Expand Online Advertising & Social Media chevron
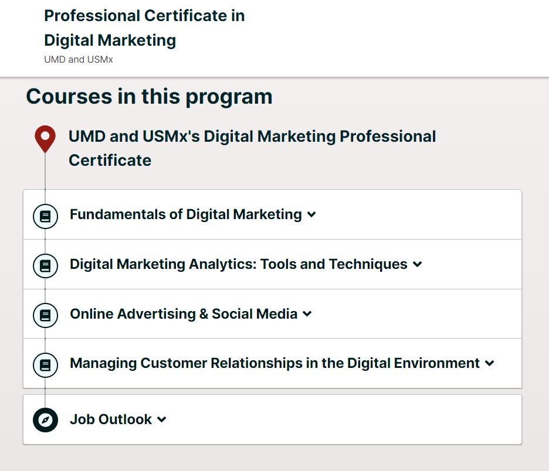The width and height of the screenshot is (549, 471). [307, 315]
